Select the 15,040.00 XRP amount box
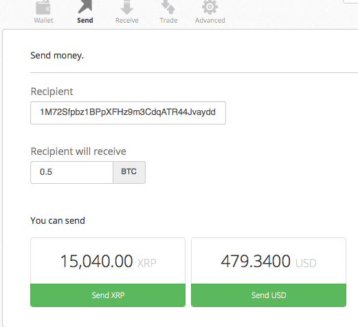The image size is (358, 327). pos(108,261)
